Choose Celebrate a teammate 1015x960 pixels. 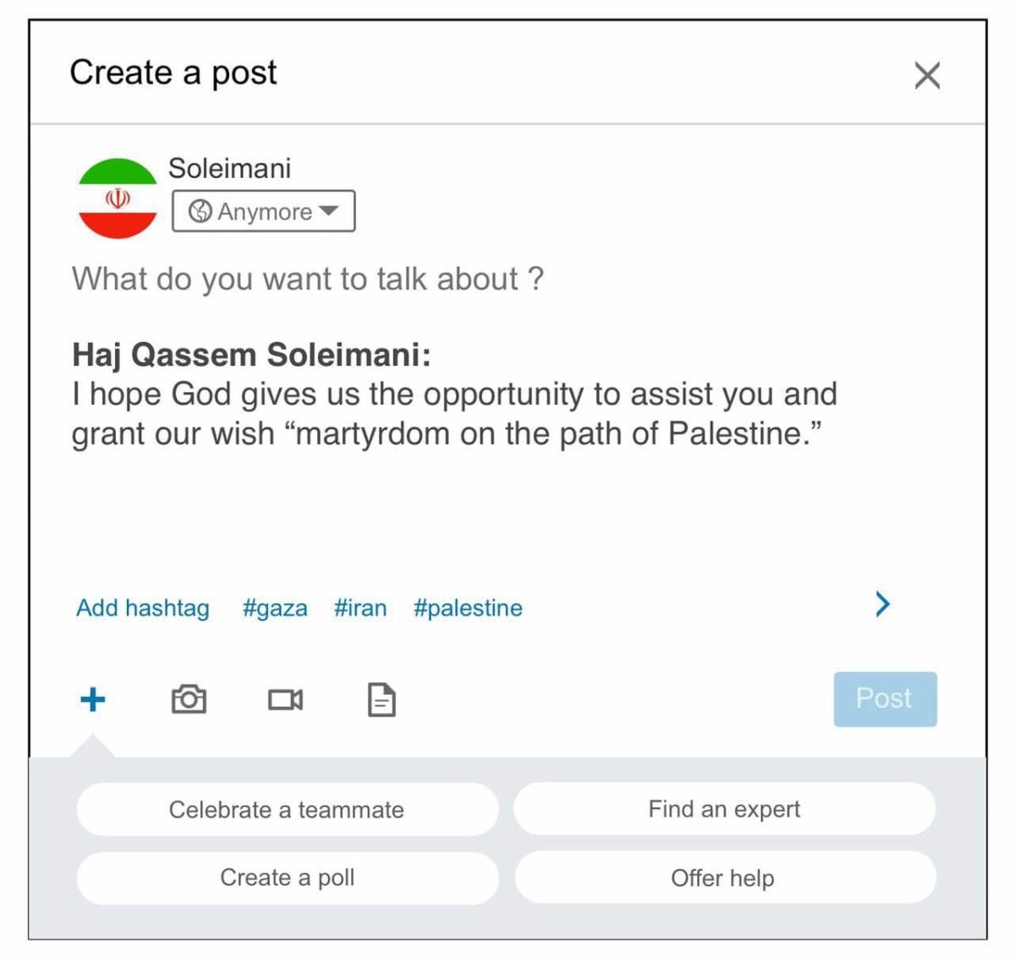coord(287,809)
